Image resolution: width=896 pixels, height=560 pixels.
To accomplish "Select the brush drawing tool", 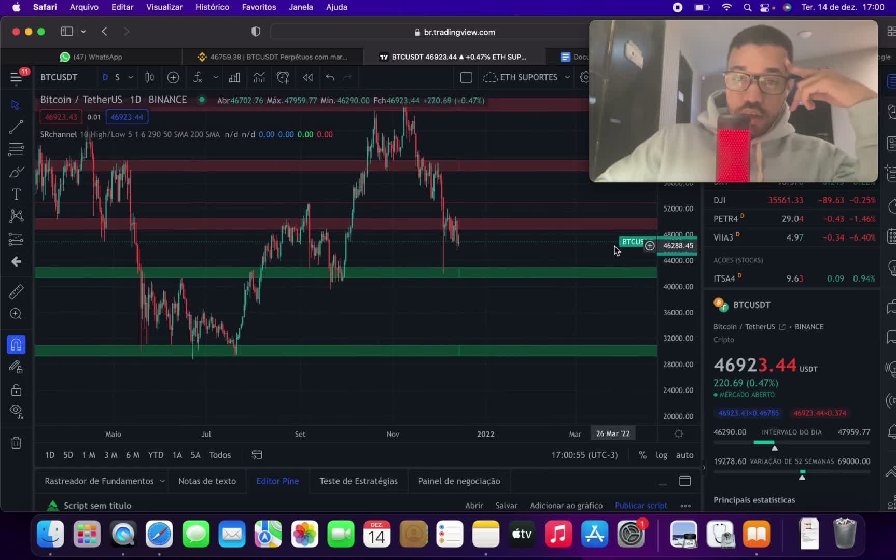I will pos(16,172).
